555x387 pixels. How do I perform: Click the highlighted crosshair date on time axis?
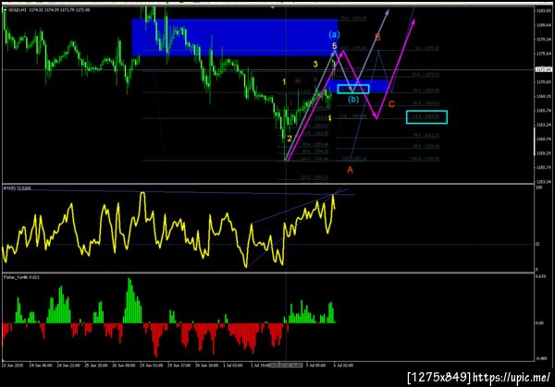(286, 365)
